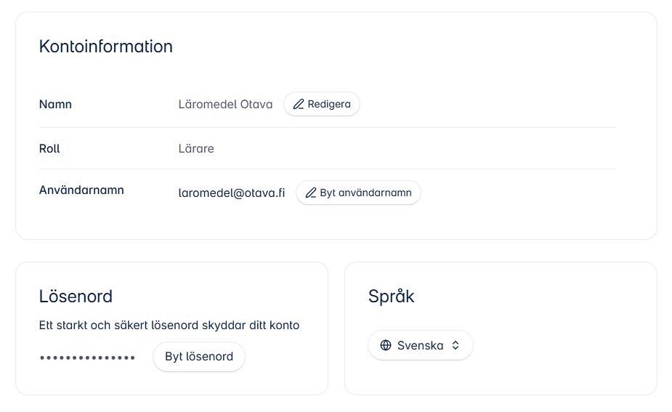Open the Byt lösenord dialog
Viewport: 672px width, 412px height.
[199, 357]
